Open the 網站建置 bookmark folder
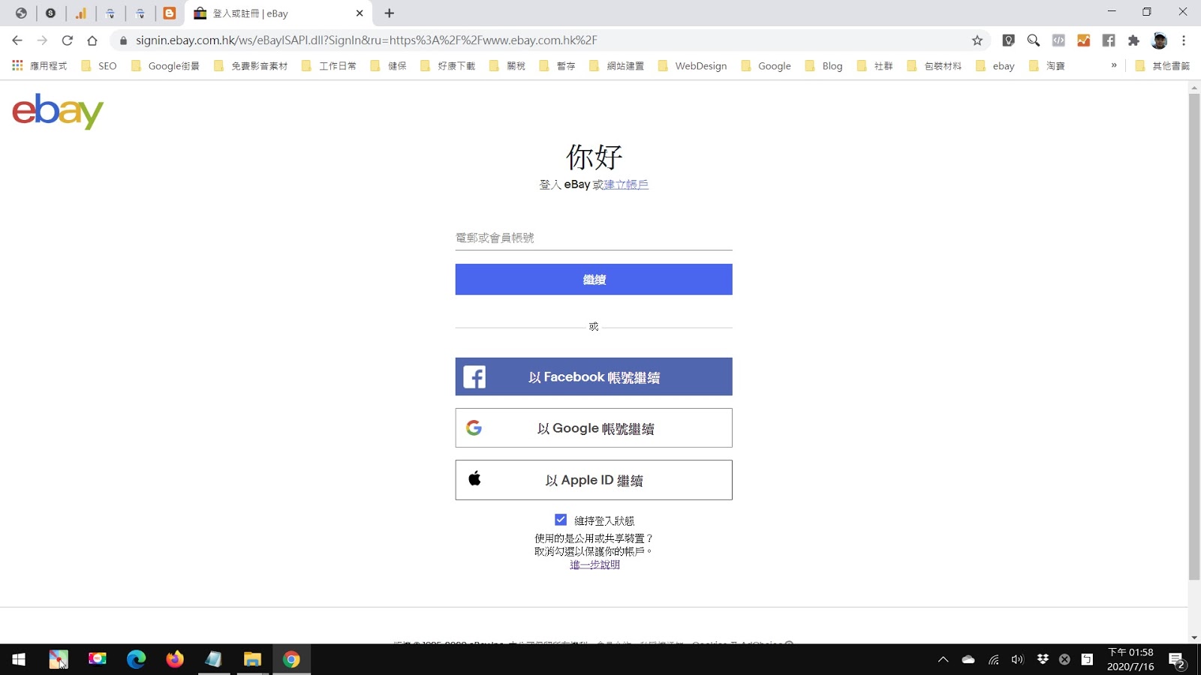This screenshot has width=1201, height=675. (617, 66)
